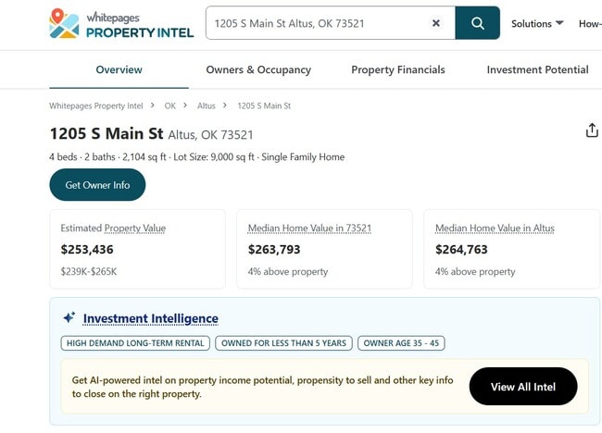Screen dimensions: 602x433
Task: Open the Overview tab
Action: tap(119, 69)
